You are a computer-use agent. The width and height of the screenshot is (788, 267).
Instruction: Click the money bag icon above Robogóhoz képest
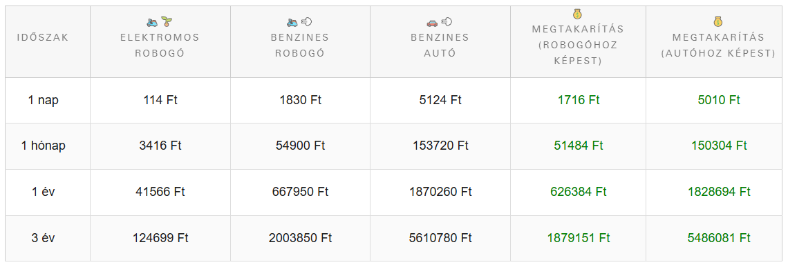pyautogui.click(x=577, y=14)
